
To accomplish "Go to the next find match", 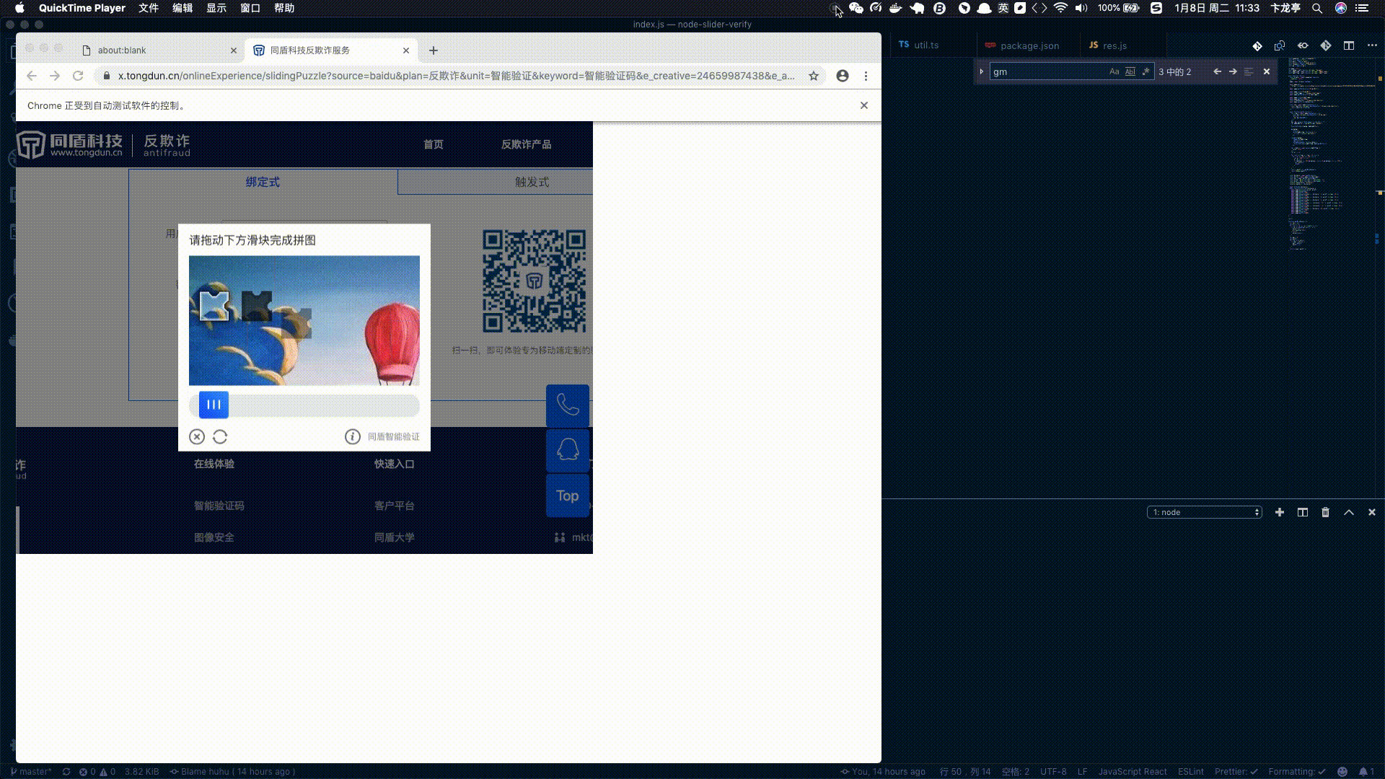I will tap(1233, 71).
